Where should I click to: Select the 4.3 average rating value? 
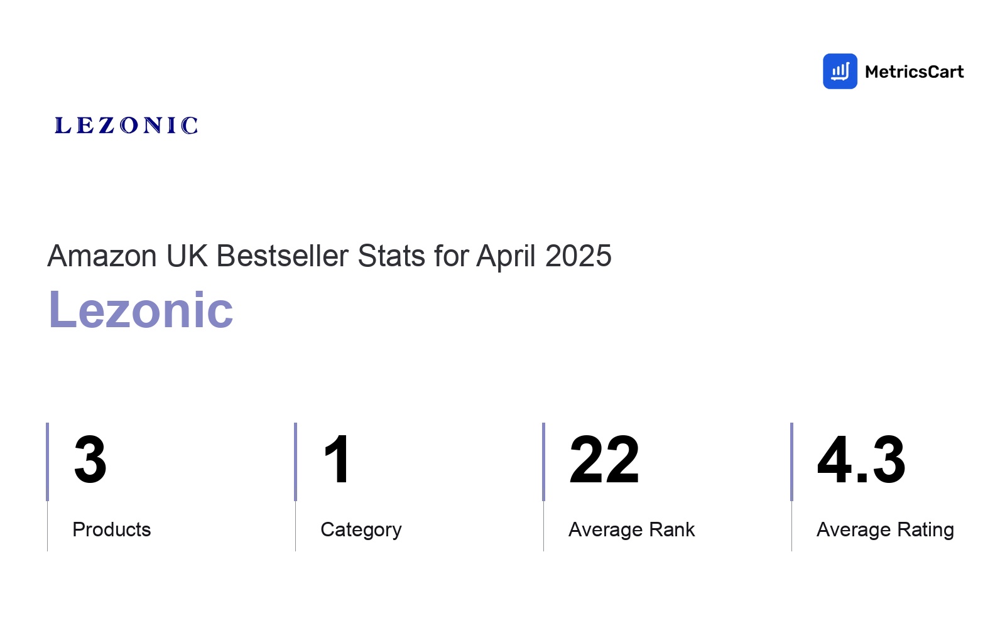(861, 460)
